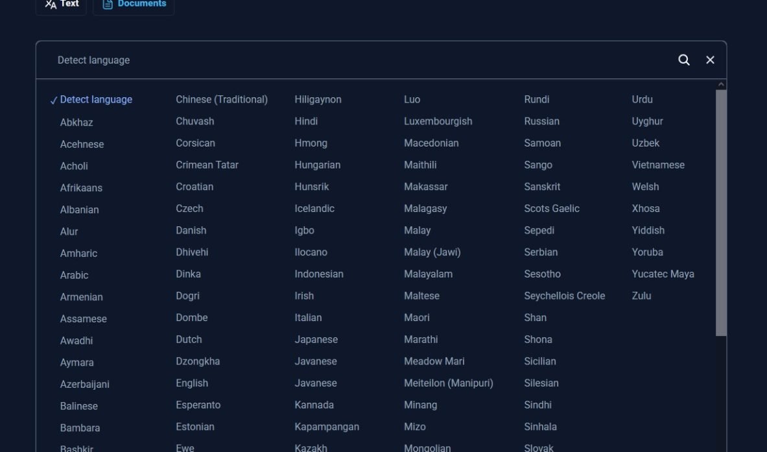Choose Xhosa language
The width and height of the screenshot is (767, 452).
(x=646, y=209)
